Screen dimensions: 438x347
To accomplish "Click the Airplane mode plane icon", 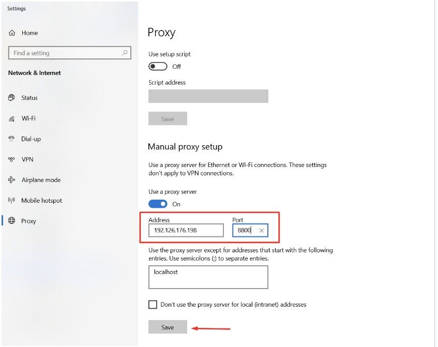I will pyautogui.click(x=11, y=180).
